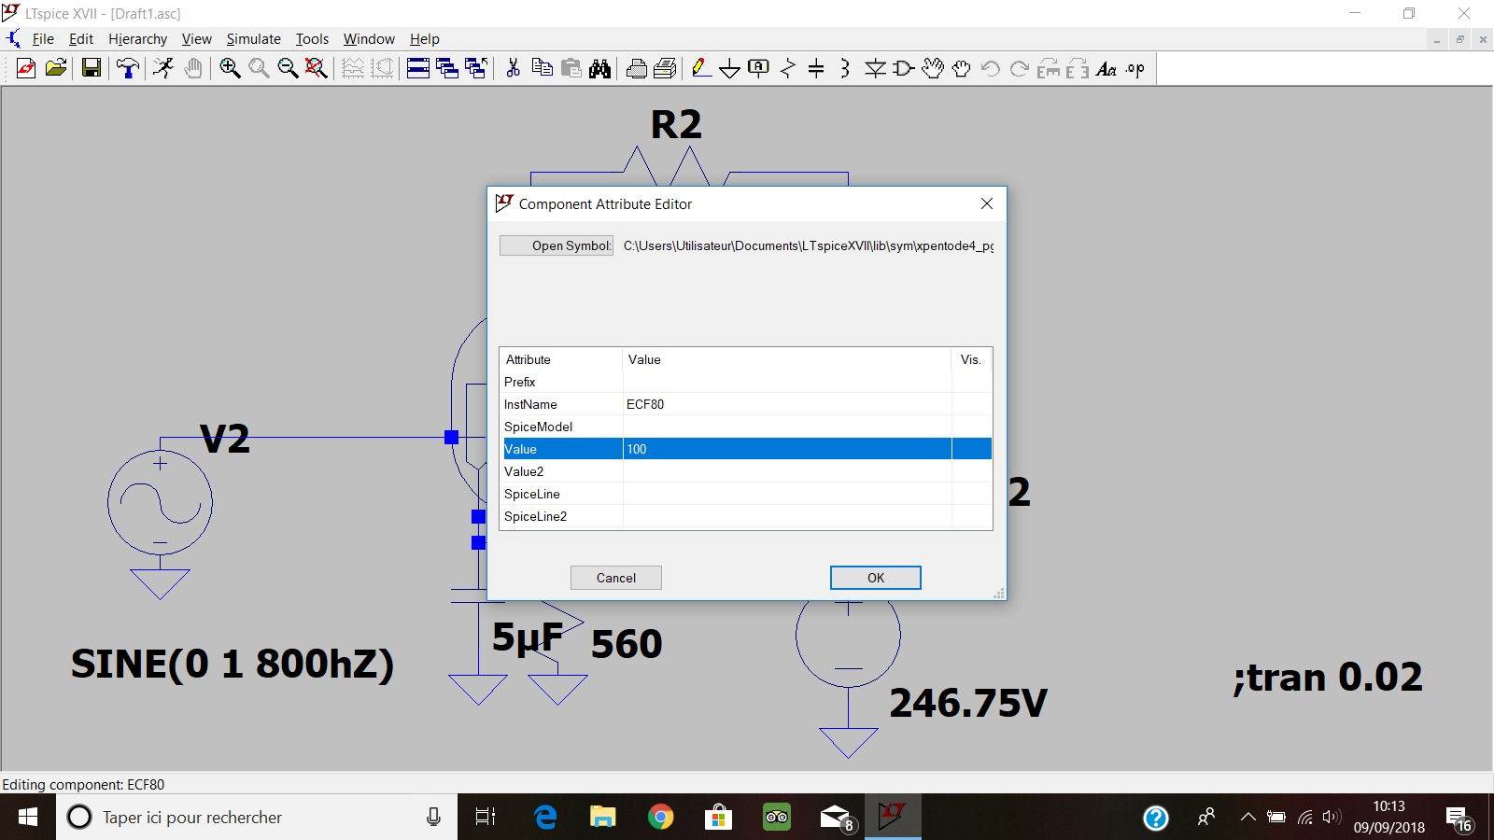Click the V2 source label in schematic
Viewport: 1494px width, 840px height.
point(225,439)
